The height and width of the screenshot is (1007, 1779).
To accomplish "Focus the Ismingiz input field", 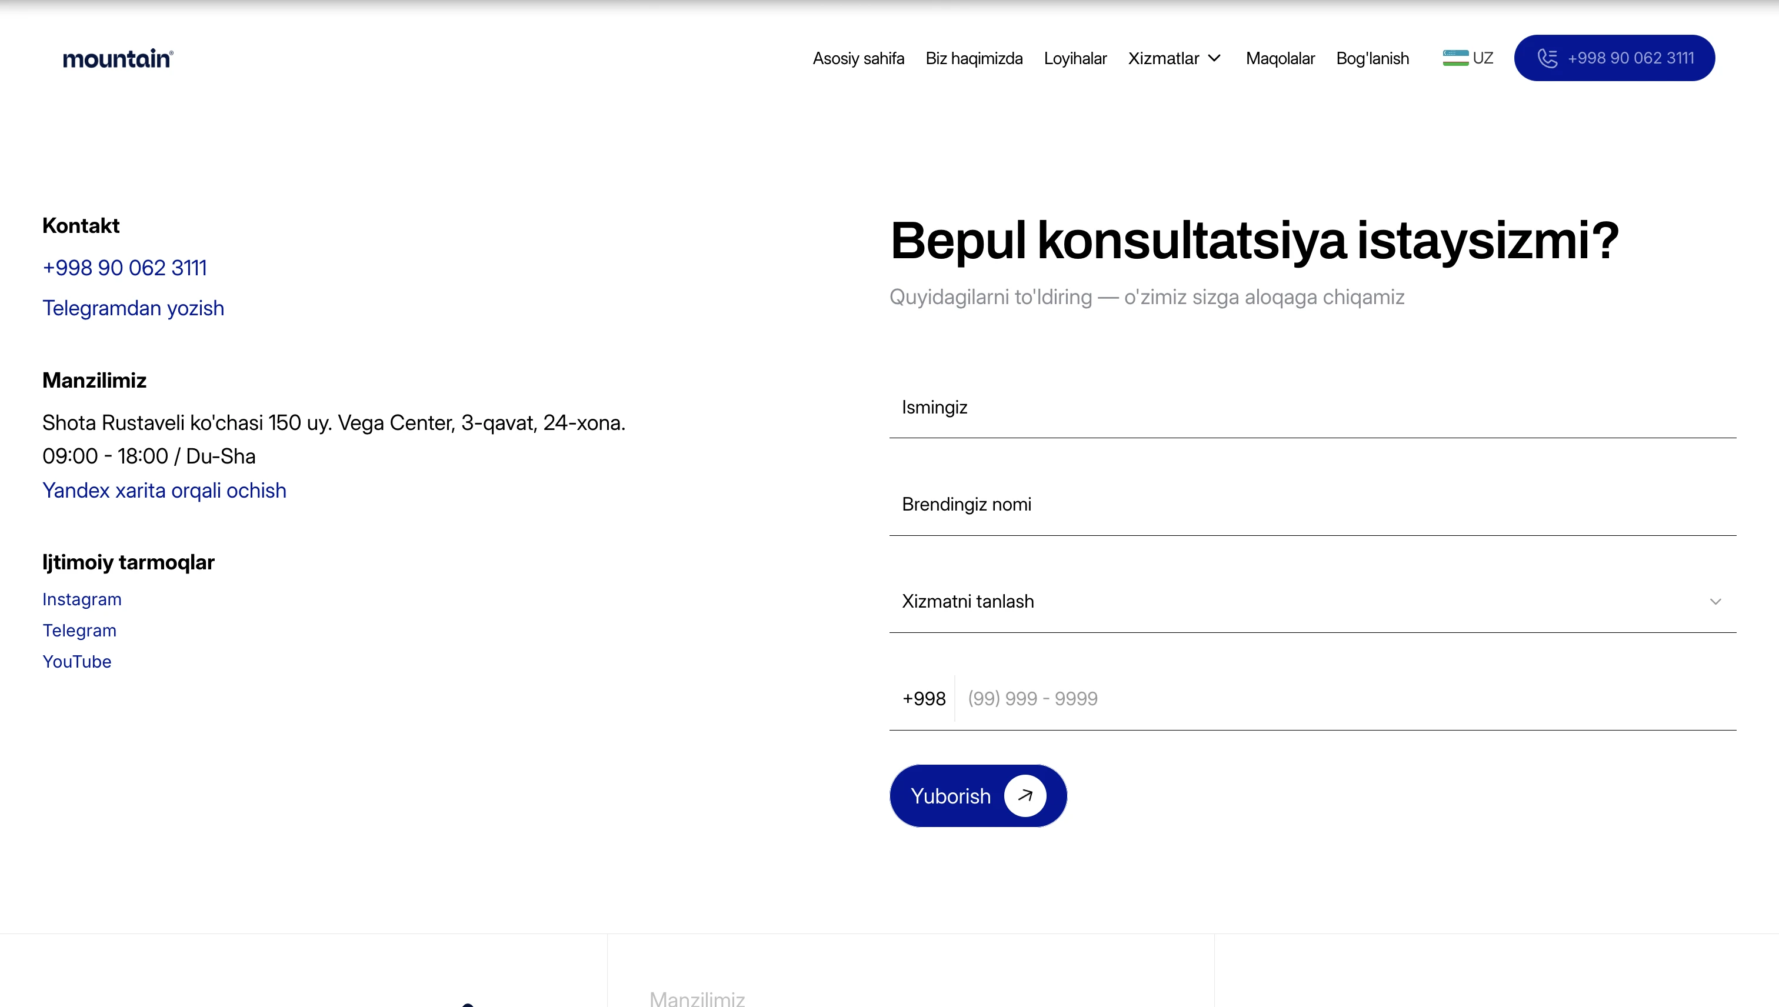I will [1313, 408].
